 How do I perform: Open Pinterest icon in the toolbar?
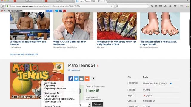pyautogui.click(x=64, y=11)
